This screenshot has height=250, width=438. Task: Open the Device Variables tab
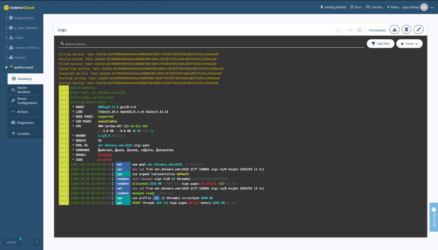pos(25,90)
